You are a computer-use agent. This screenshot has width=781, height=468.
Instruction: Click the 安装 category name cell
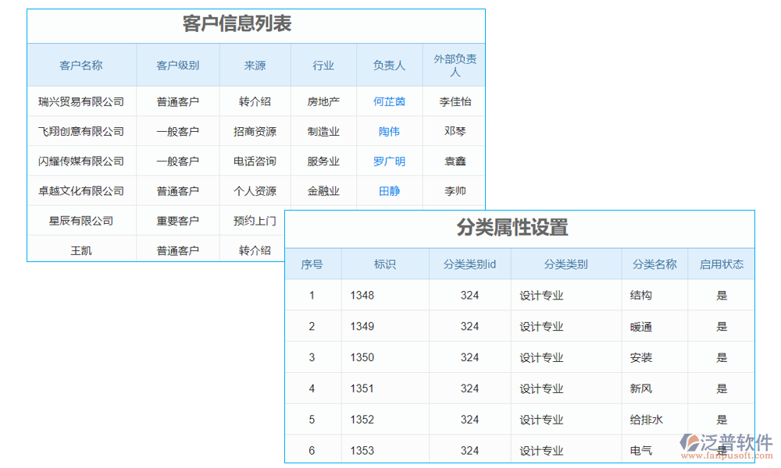[643, 357]
